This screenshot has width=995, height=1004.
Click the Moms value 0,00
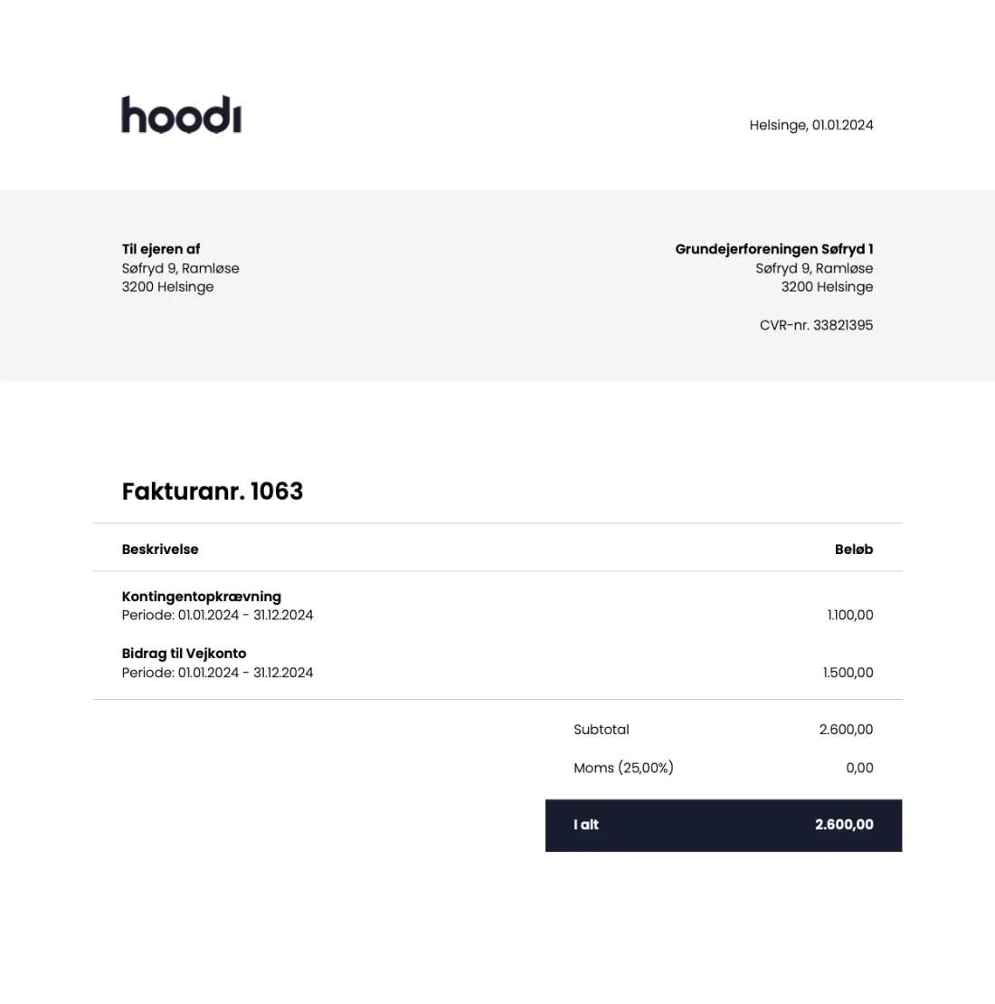(x=859, y=768)
